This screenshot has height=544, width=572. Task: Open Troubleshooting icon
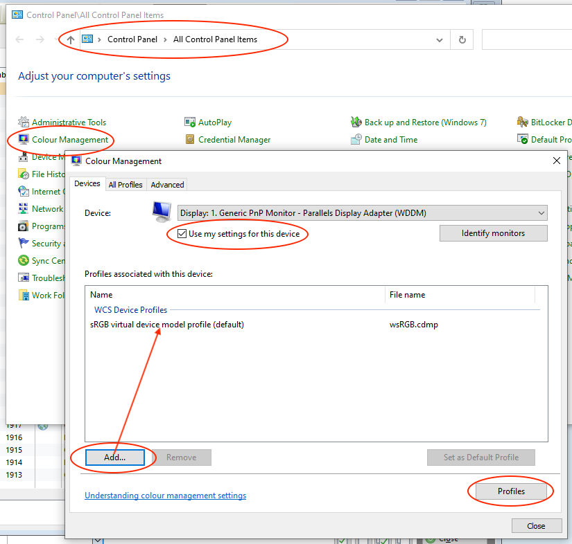(24, 278)
